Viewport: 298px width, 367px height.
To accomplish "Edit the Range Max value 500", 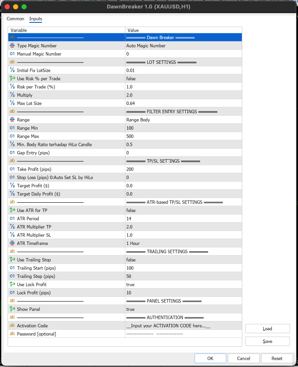I will [183, 136].
